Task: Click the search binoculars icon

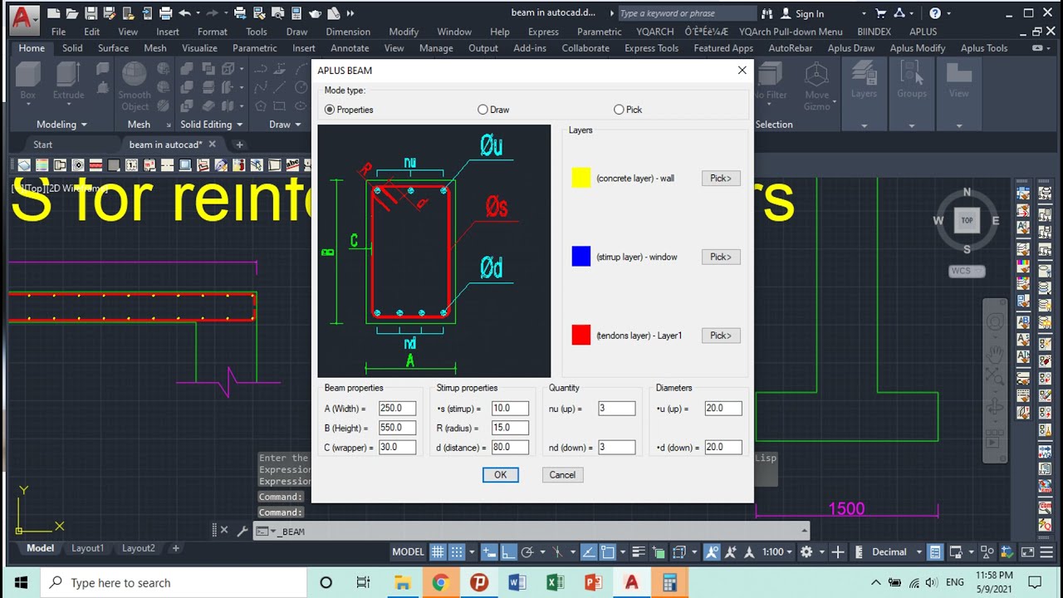Action: [x=767, y=13]
